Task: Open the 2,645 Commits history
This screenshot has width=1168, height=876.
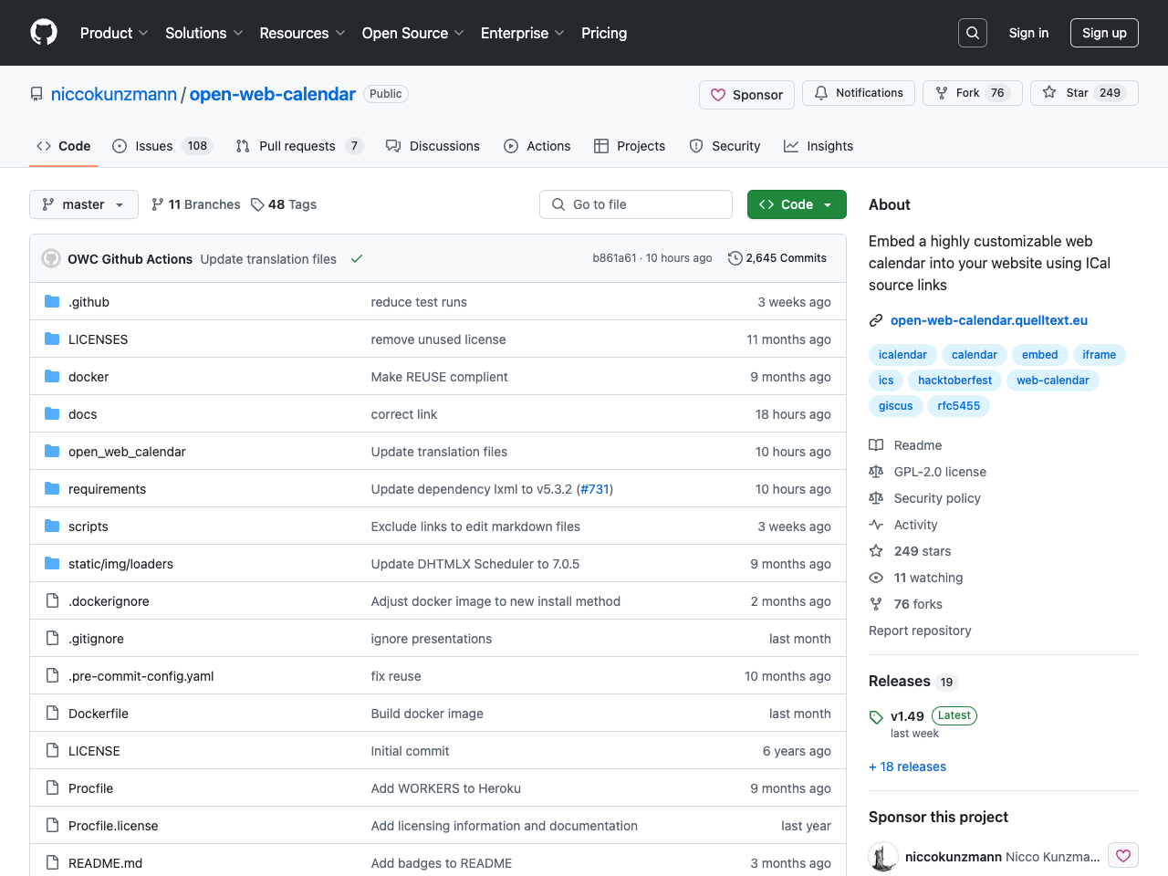Action: (777, 258)
